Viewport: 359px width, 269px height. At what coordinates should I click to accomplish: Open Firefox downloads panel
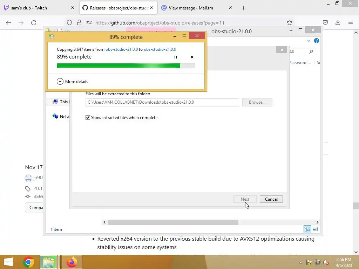click(338, 22)
